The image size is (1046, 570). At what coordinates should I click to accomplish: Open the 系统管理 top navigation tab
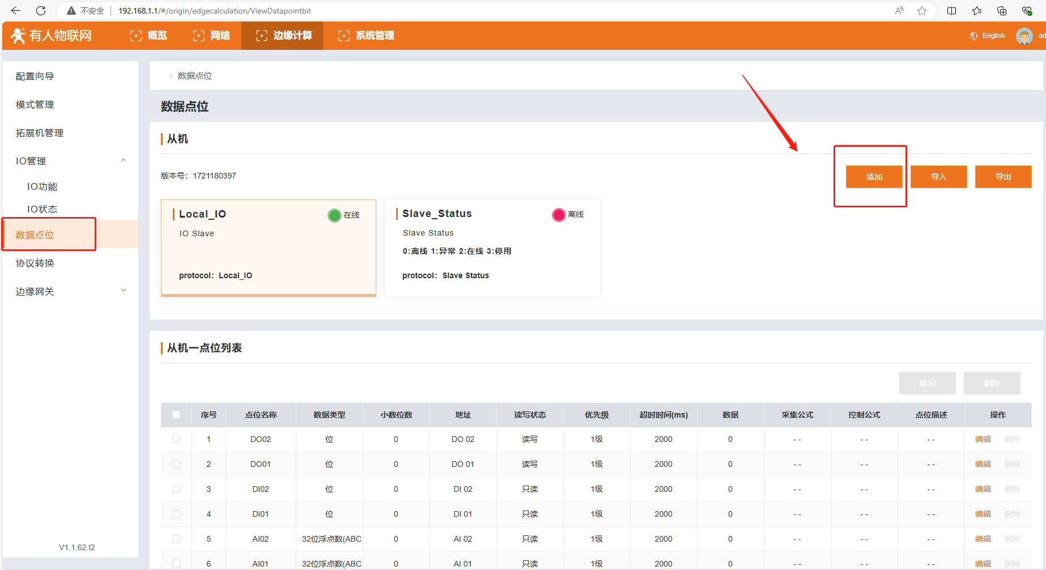coord(366,36)
